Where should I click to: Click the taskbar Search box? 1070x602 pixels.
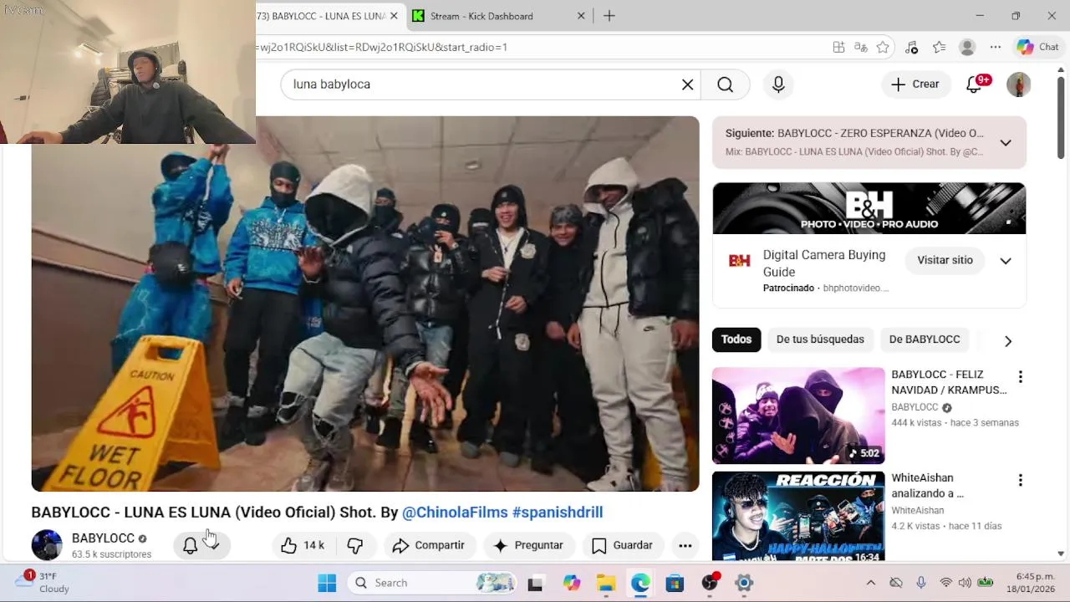click(x=431, y=583)
